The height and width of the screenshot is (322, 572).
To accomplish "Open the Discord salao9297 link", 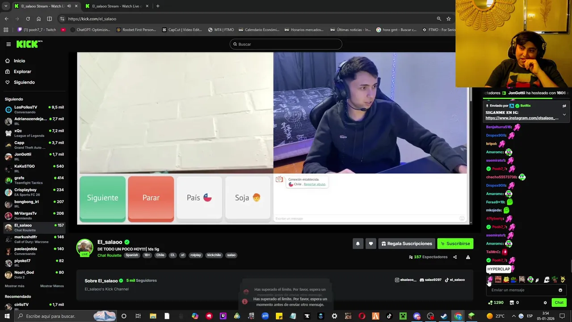I will coord(430,280).
